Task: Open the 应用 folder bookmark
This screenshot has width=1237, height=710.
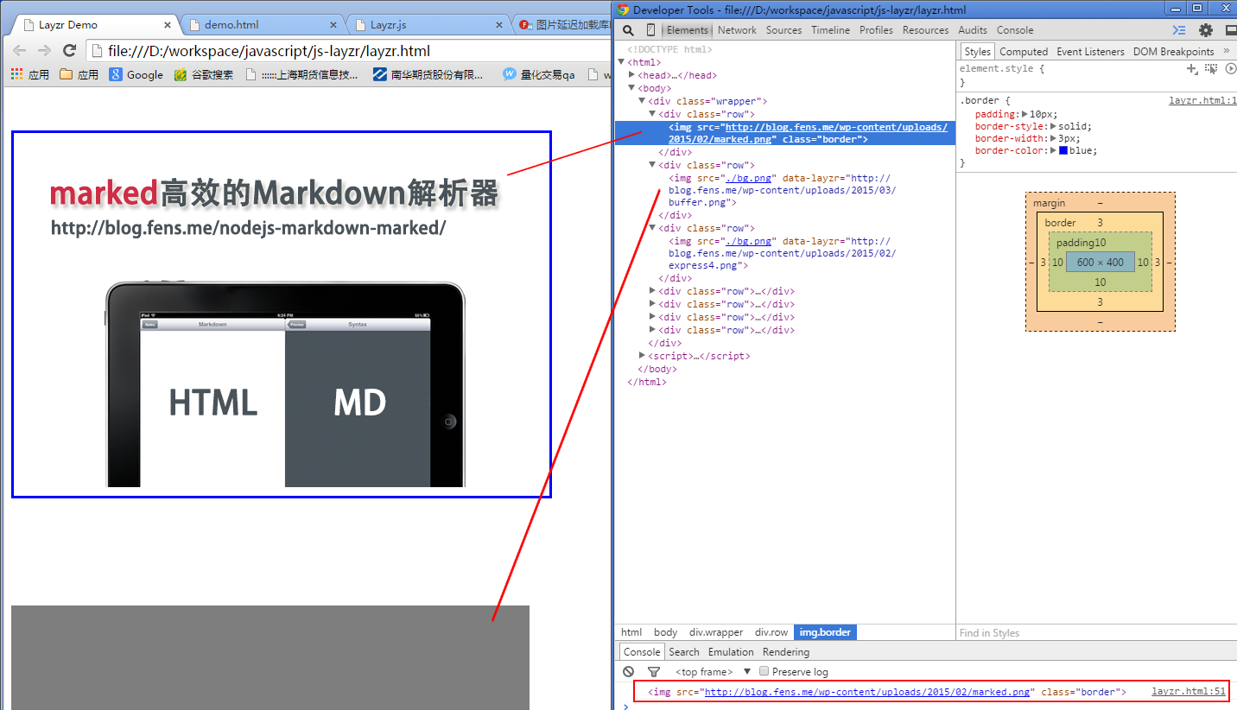Action: [x=79, y=75]
